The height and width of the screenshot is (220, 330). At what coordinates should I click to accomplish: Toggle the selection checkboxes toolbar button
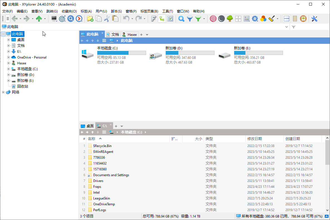tap(170, 19)
